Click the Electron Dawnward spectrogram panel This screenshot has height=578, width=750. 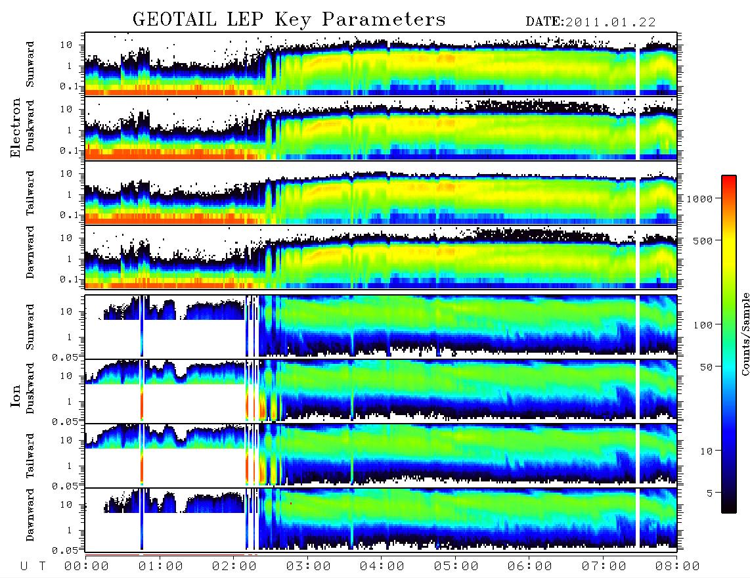[381, 257]
